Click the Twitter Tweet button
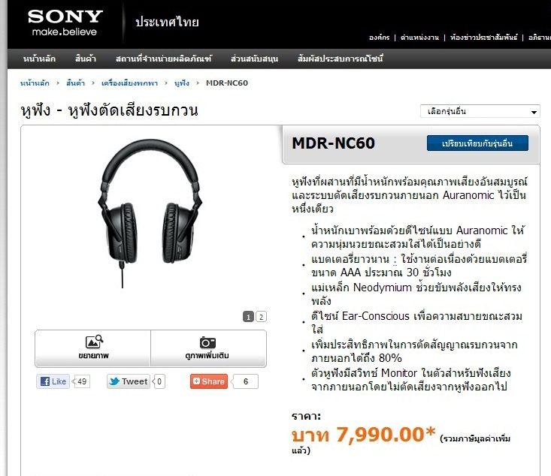This screenshot has width=551, height=476. [x=129, y=381]
